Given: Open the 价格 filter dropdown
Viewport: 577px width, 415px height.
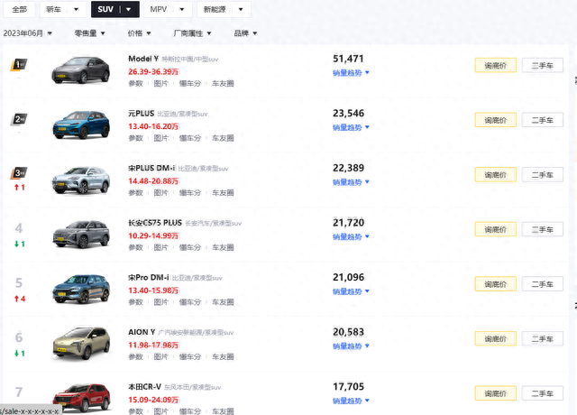Looking at the screenshot, I should (139, 33).
